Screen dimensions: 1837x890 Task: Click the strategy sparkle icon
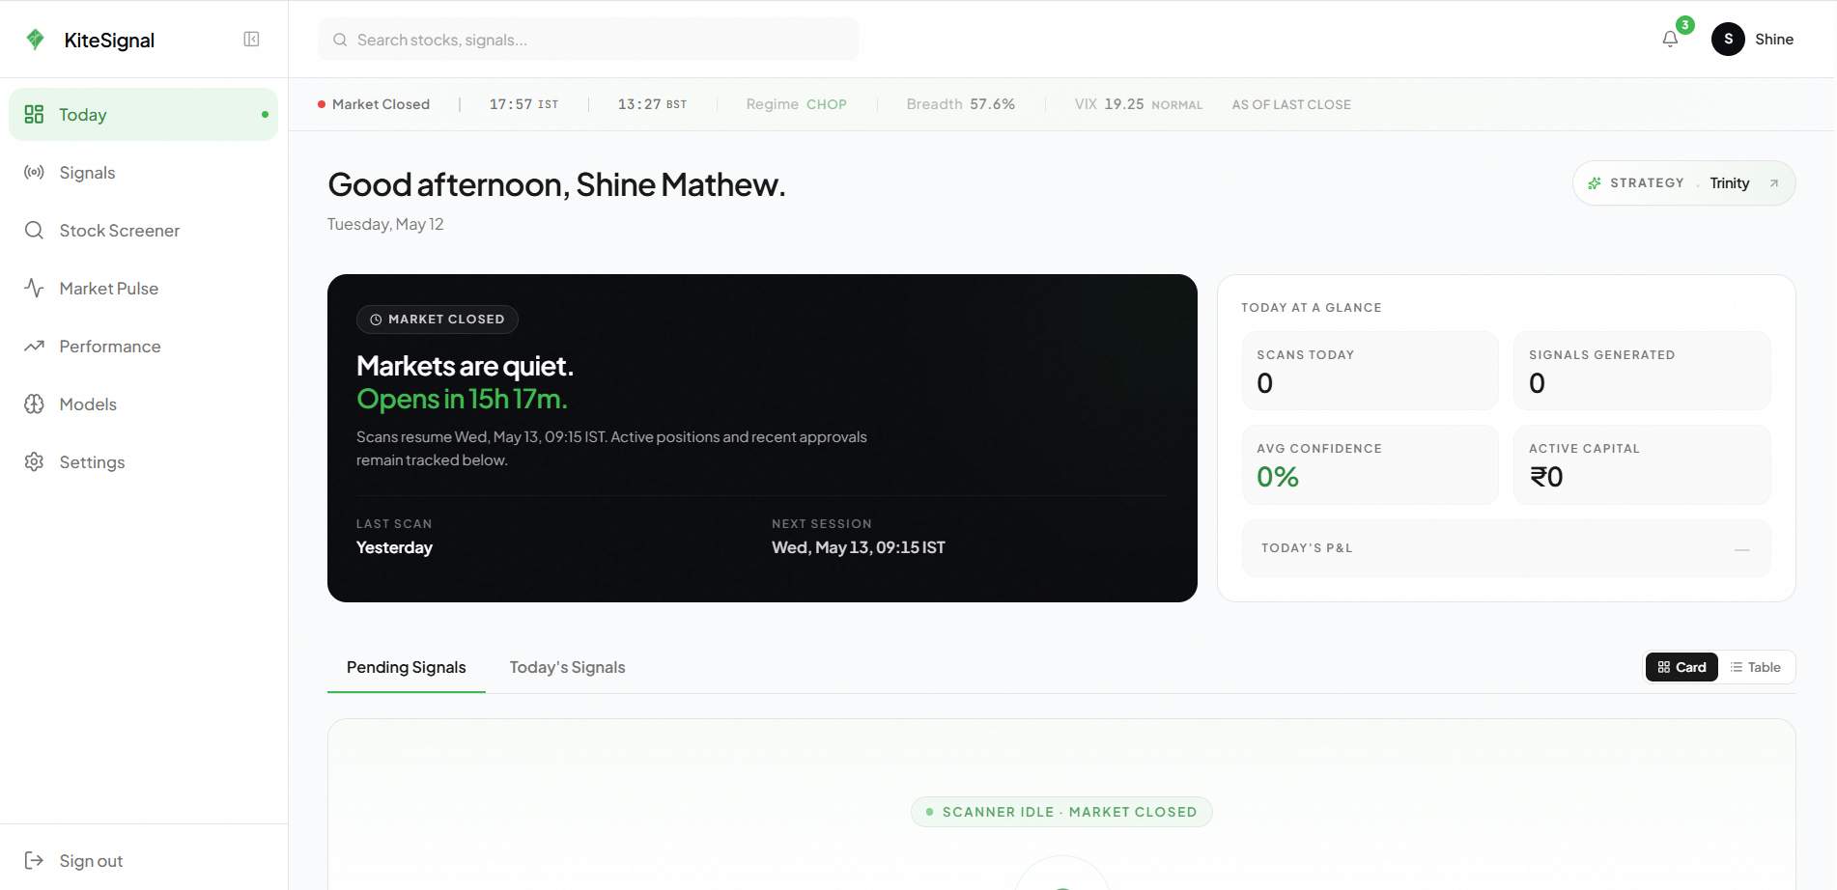tap(1595, 183)
